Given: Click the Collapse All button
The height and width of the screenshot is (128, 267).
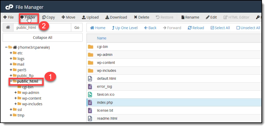Looking at the screenshot, I should [x=43, y=38].
